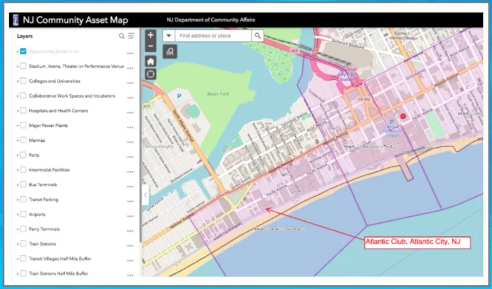Click the Atlantic City Train Station label

click(348, 75)
